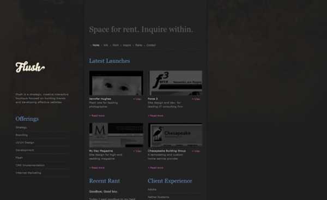Click the Flush script logo
Screen dimensions: 327x200
(30, 67)
